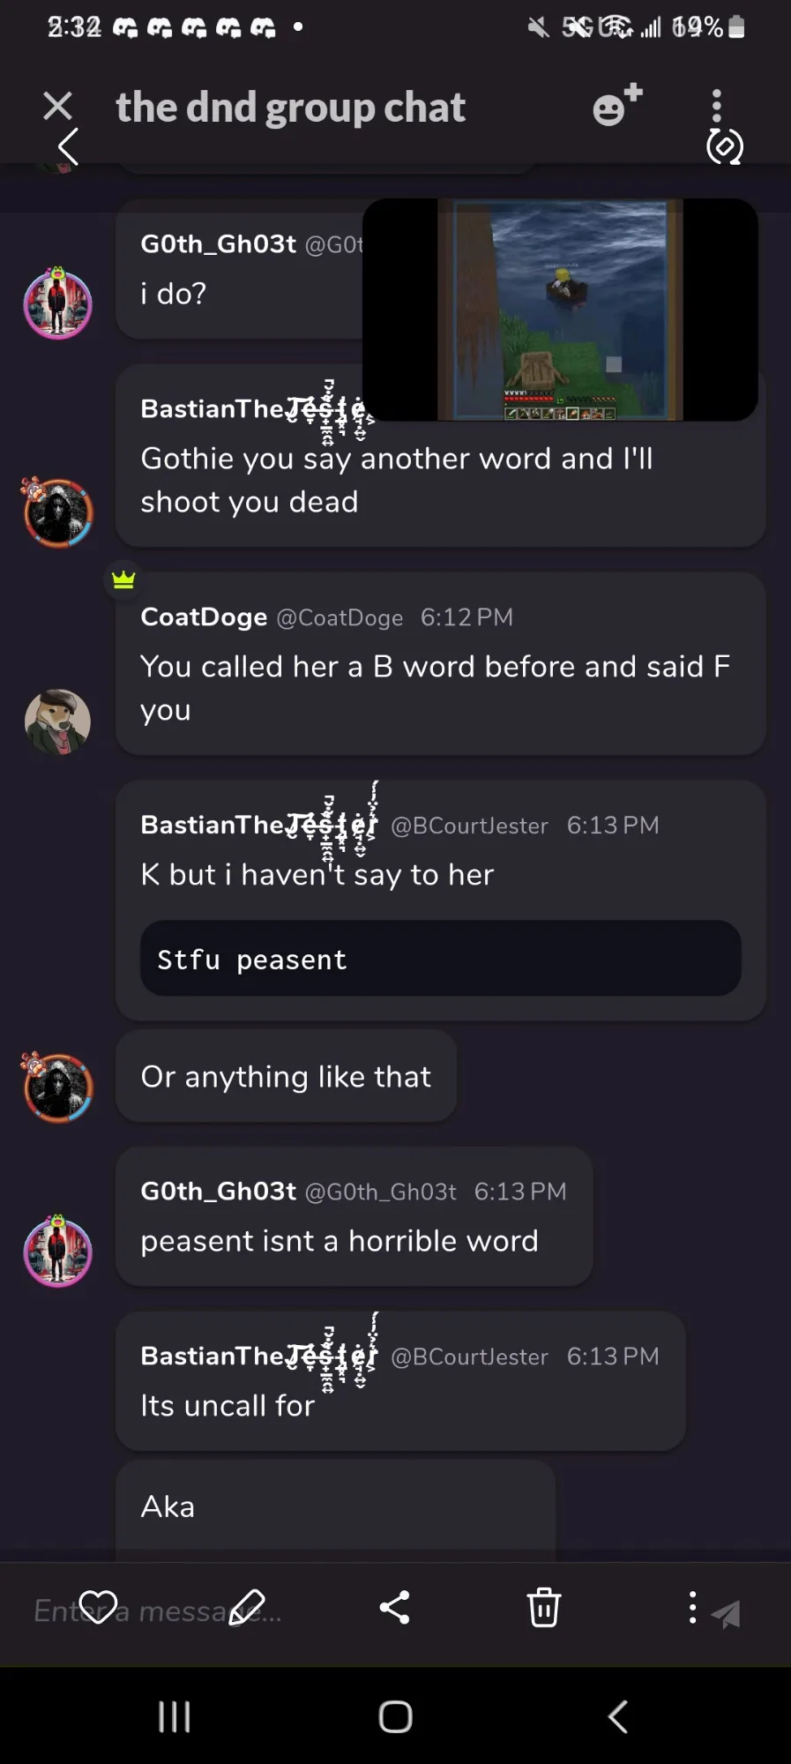Tap the share icon
791x1764 pixels.
click(394, 1607)
